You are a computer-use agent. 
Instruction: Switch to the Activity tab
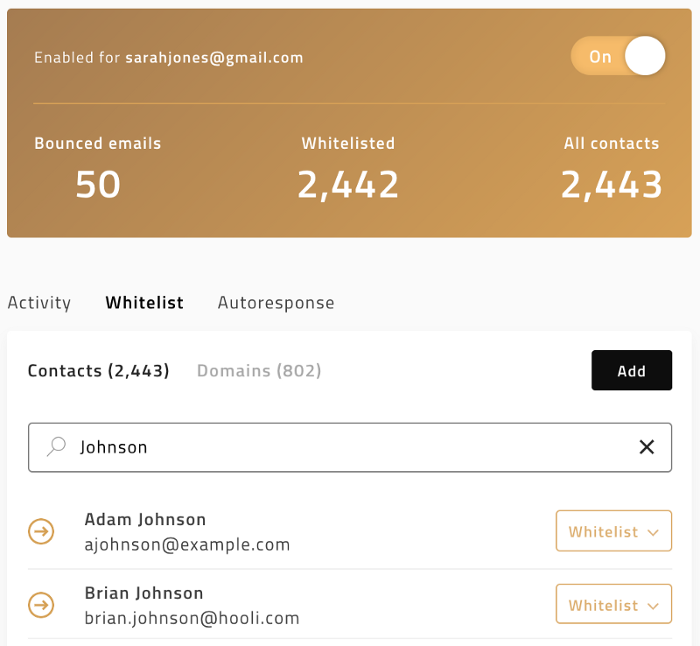(39, 303)
